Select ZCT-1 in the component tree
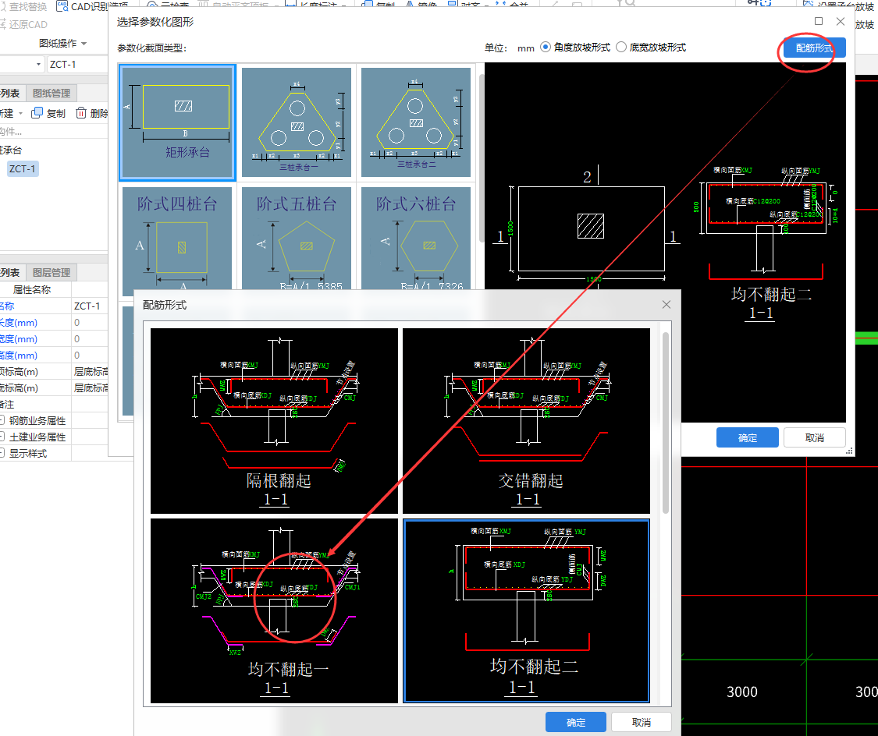The width and height of the screenshot is (878, 736). 23,168
